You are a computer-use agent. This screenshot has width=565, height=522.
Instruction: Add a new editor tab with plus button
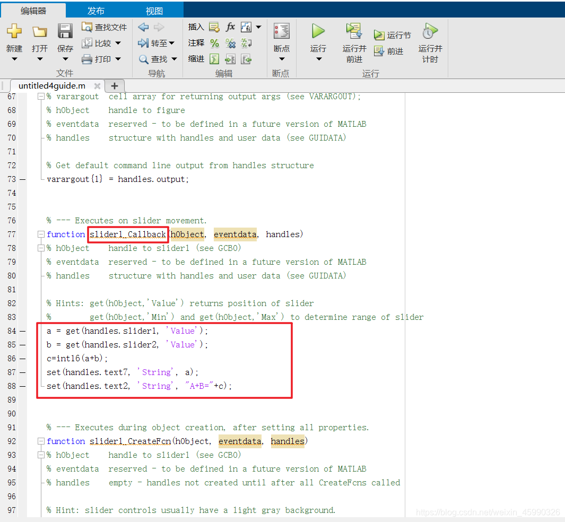click(x=115, y=86)
